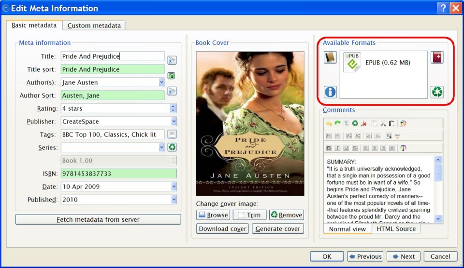Click the green clear icon beside Series
Screen dimensions: 464x268
[172, 147]
